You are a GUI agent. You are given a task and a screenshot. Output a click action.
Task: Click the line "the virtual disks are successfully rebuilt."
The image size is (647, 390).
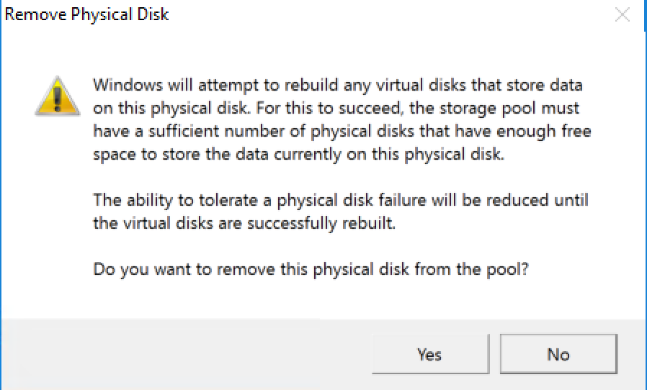245,222
